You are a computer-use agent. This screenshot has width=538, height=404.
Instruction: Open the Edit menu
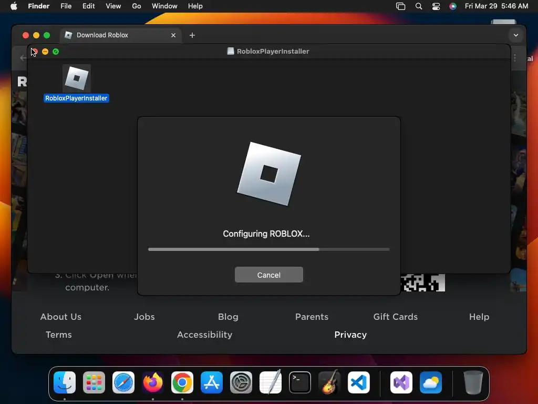tap(88, 6)
